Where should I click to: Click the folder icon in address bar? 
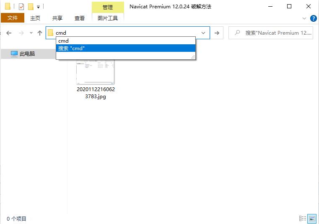[x=50, y=33]
